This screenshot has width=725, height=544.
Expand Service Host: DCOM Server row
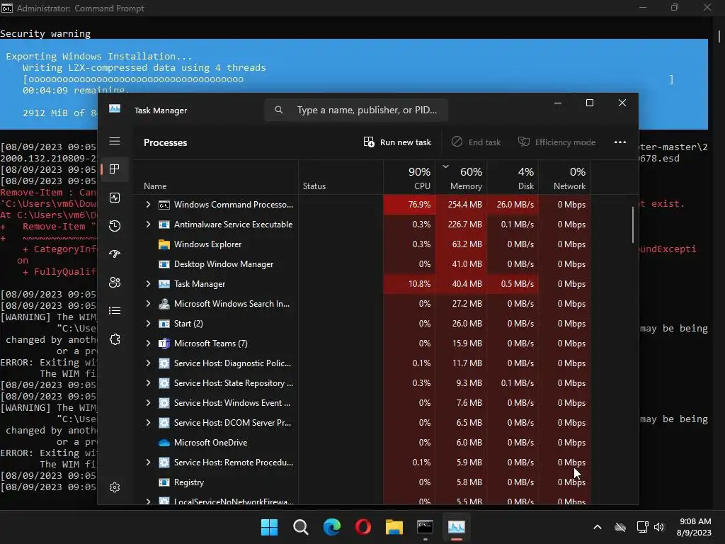[148, 423]
